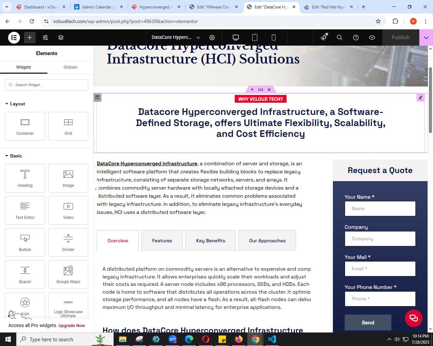Viewport: 433px width, 346px height.
Task: Open the Help question mark icon
Action: 356,38
